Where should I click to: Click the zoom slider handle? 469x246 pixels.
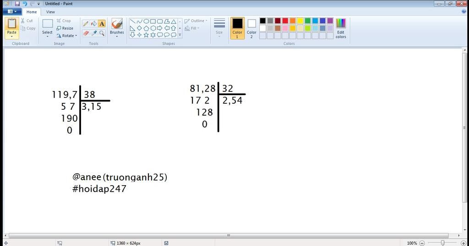click(x=443, y=243)
